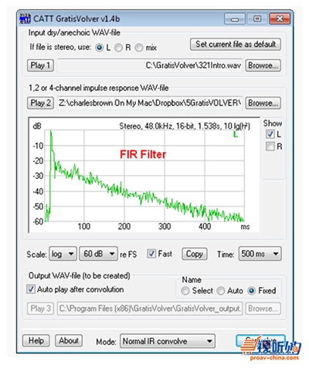Click Set current file as default
This screenshot has width=309, height=368.
click(236, 44)
